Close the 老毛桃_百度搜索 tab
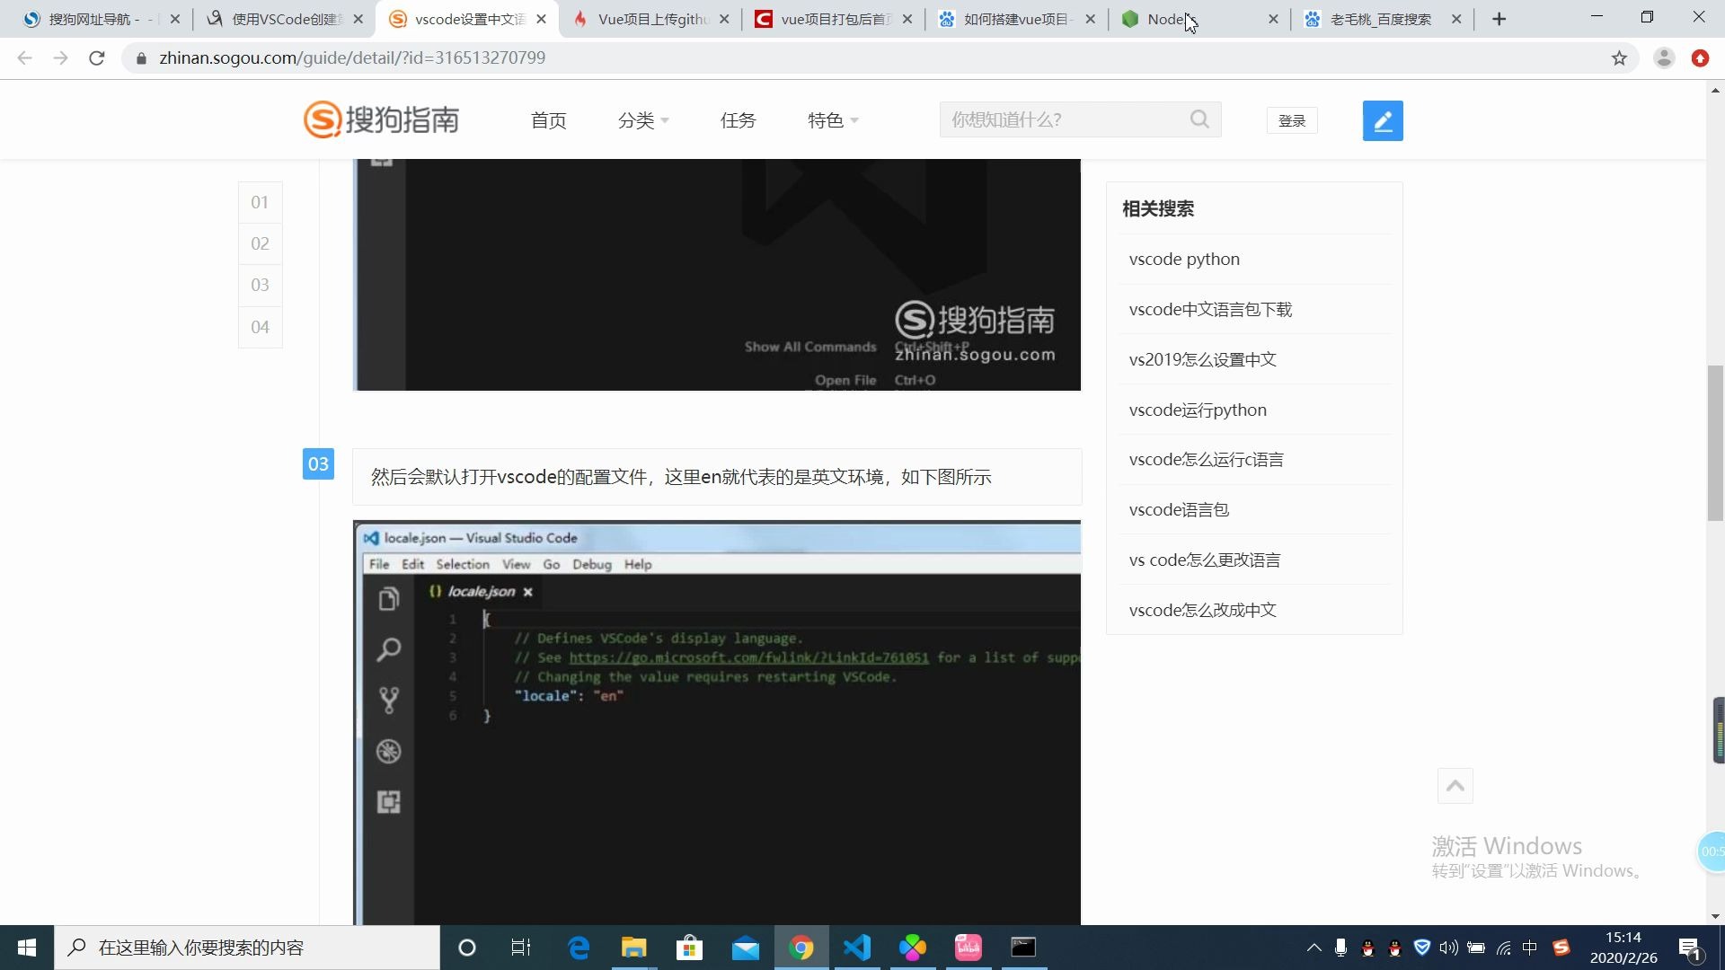This screenshot has height=970, width=1725. pyautogui.click(x=1456, y=19)
